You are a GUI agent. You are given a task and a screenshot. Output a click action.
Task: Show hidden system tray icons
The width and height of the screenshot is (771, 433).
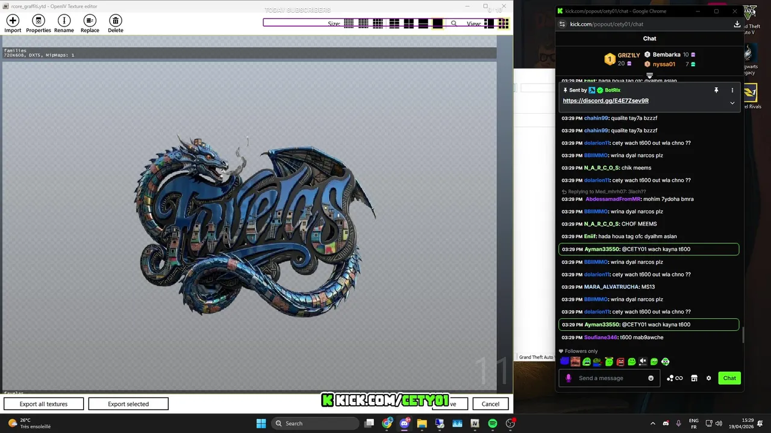pos(653,423)
